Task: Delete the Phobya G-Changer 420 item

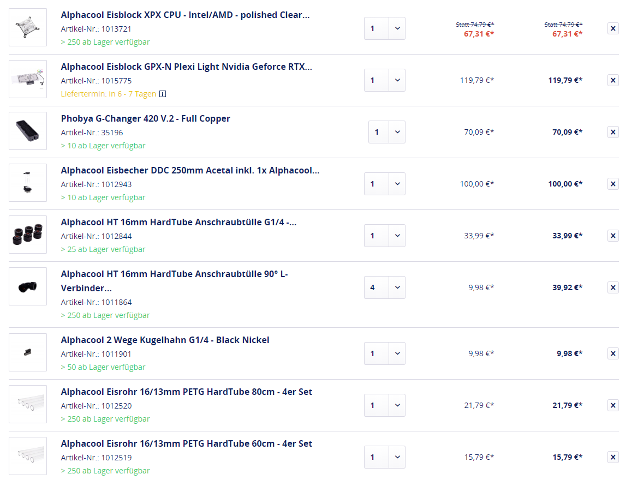Action: [x=613, y=132]
